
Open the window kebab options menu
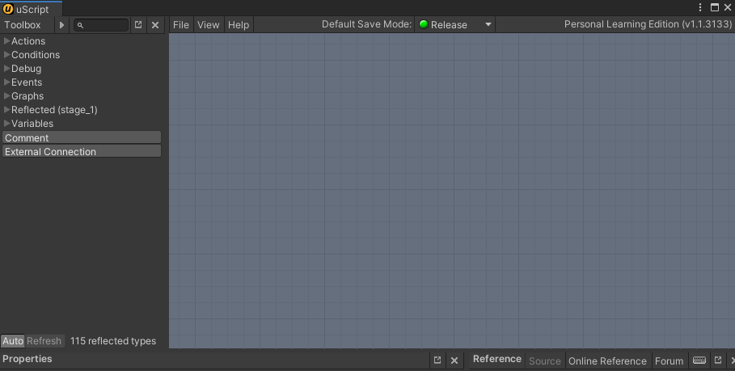(x=700, y=7)
